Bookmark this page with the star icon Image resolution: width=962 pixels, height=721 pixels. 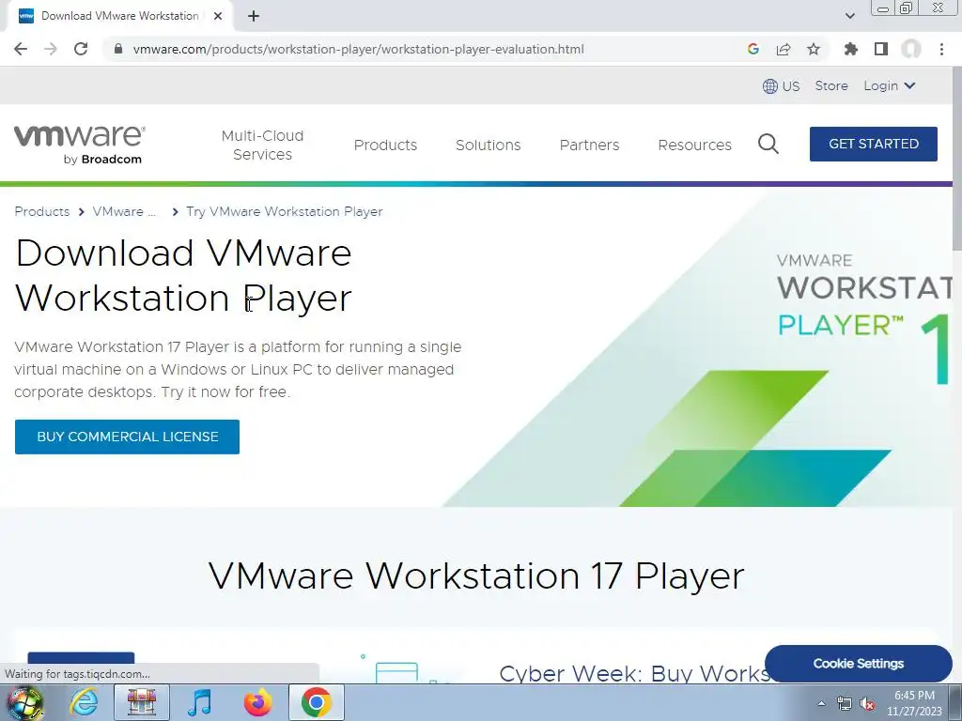point(814,49)
